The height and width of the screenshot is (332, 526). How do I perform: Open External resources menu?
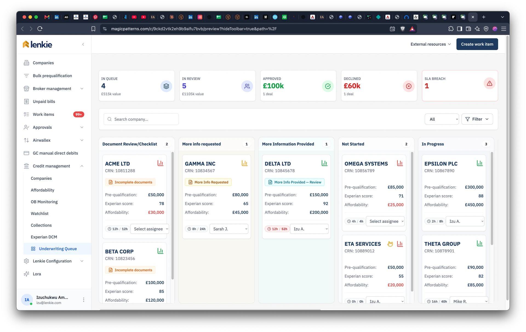pos(430,44)
